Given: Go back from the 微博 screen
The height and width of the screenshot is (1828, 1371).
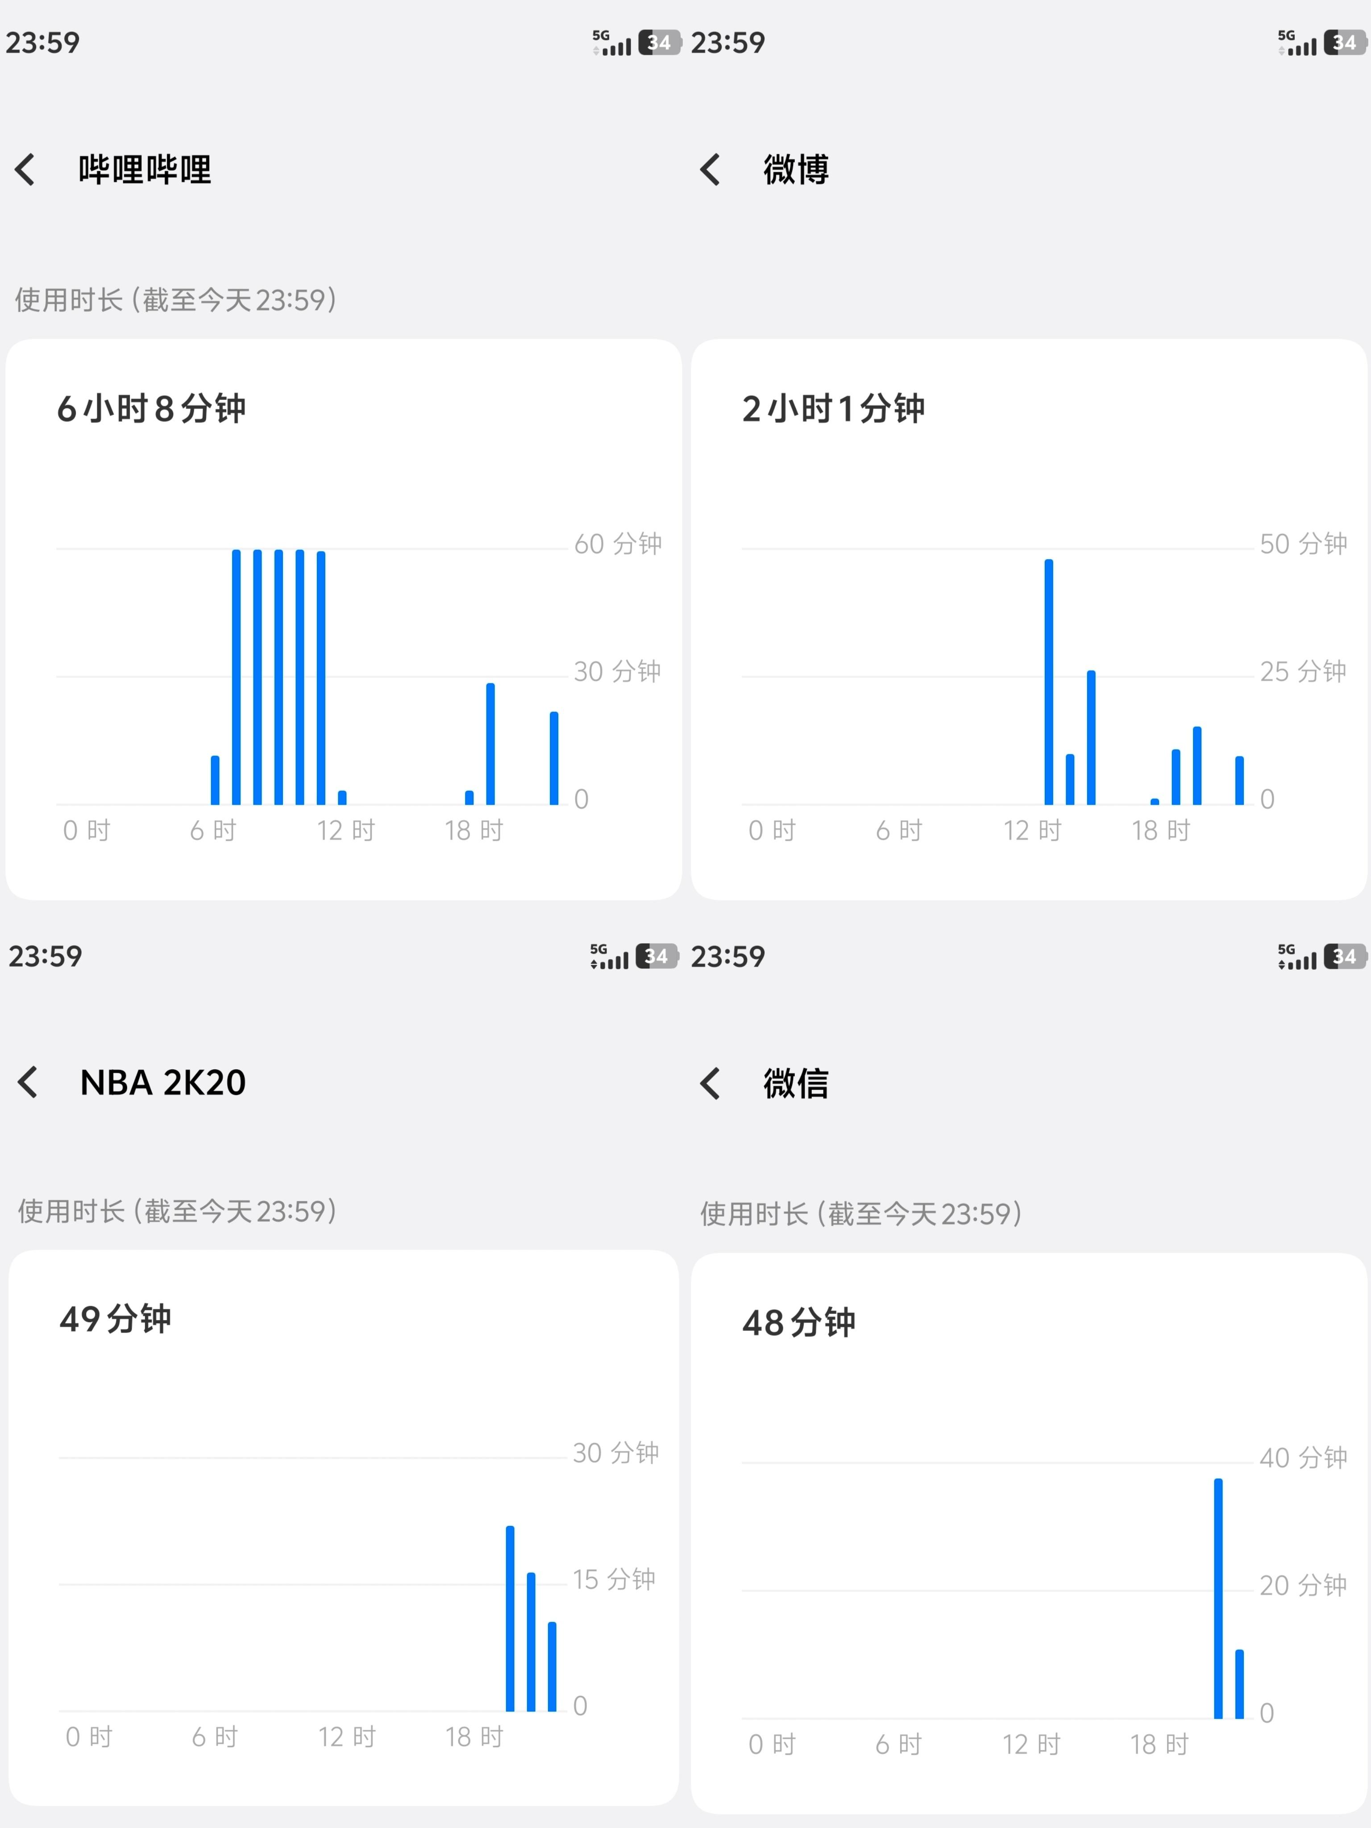Looking at the screenshot, I should point(710,170).
